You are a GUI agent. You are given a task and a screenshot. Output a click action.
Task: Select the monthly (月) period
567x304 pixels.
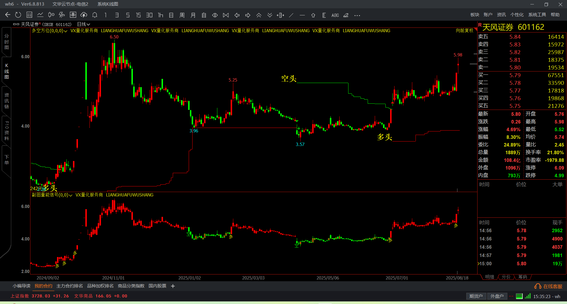click(x=193, y=15)
